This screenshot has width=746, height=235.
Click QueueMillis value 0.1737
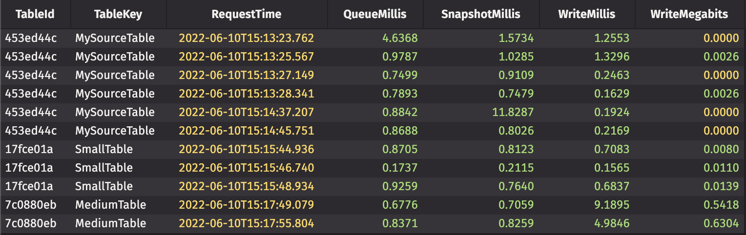pos(400,168)
